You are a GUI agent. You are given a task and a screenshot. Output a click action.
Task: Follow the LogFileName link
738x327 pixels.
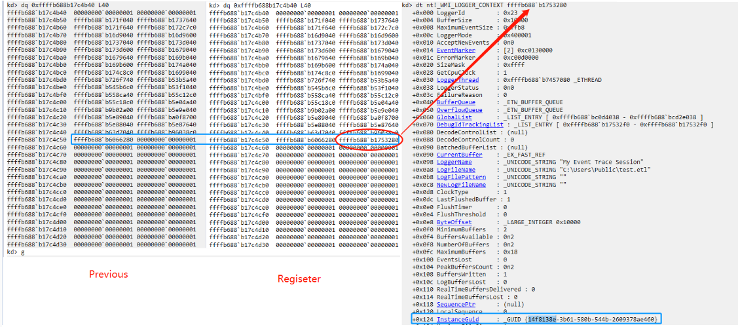tap(456, 170)
